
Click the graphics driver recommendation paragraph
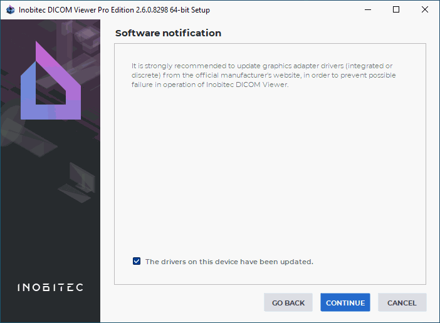[263, 75]
